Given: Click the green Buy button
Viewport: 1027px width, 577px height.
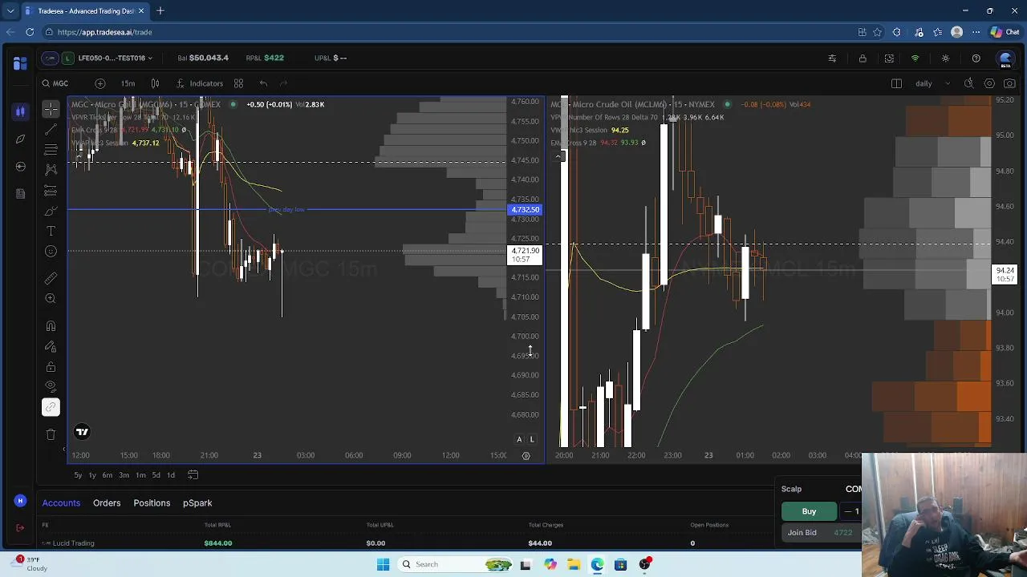Looking at the screenshot, I should coord(809,511).
